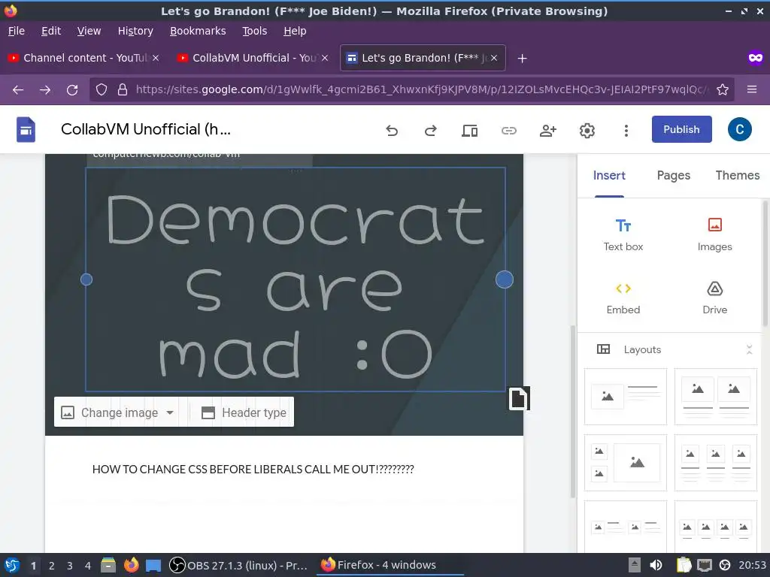The image size is (770, 577).
Task: Close the Let's go Brandon tab
Action: pyautogui.click(x=494, y=58)
